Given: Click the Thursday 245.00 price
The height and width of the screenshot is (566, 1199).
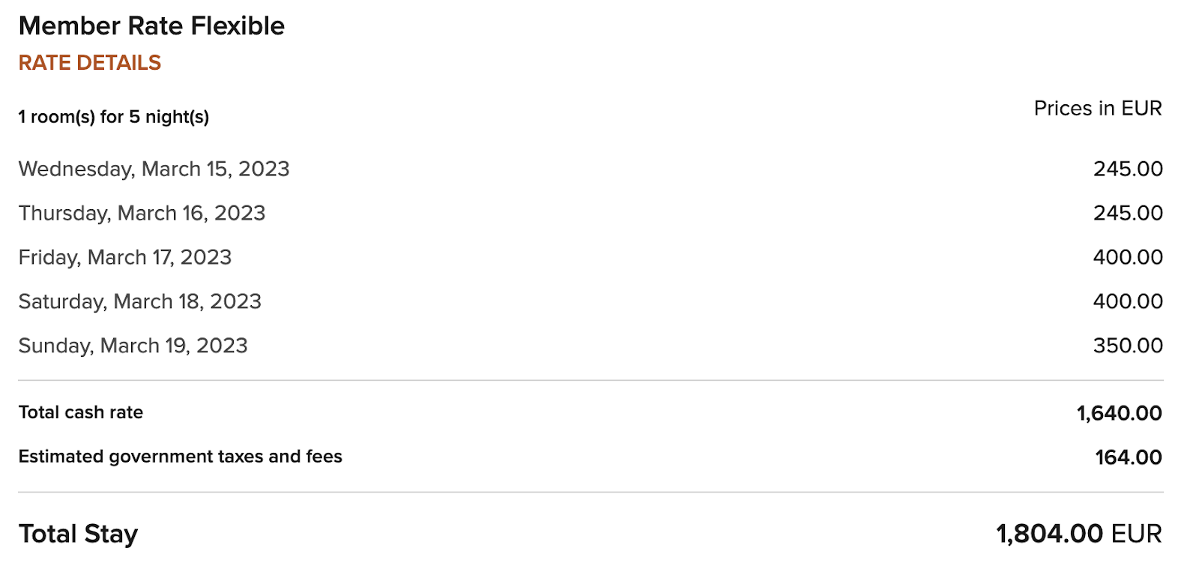Looking at the screenshot, I should 1128,214.
